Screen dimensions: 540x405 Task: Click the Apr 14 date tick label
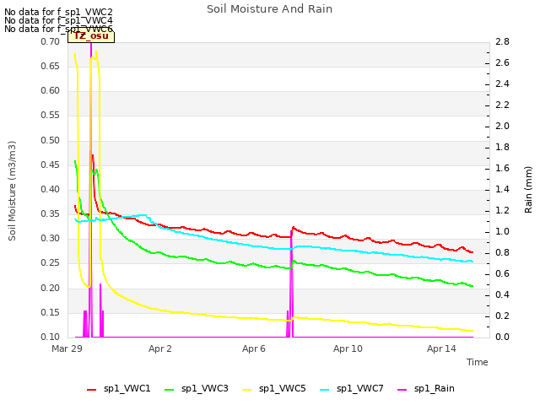point(441,348)
